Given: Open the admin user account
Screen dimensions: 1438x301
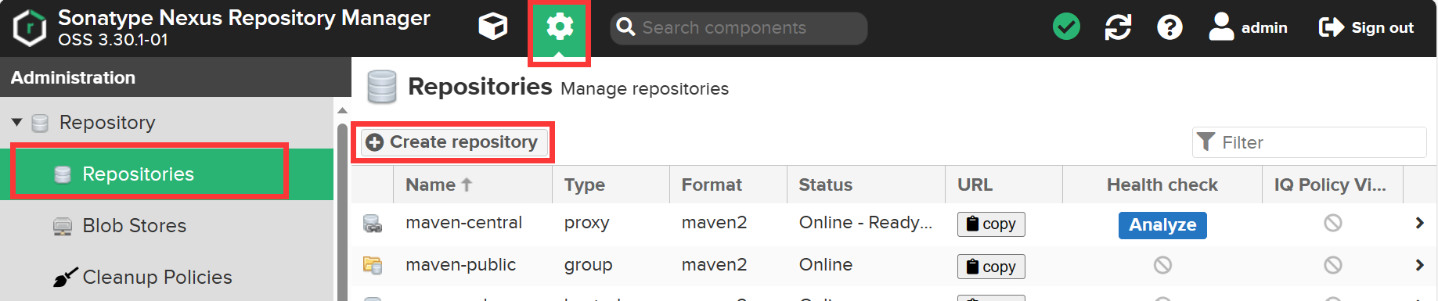Looking at the screenshot, I should pos(1248,27).
